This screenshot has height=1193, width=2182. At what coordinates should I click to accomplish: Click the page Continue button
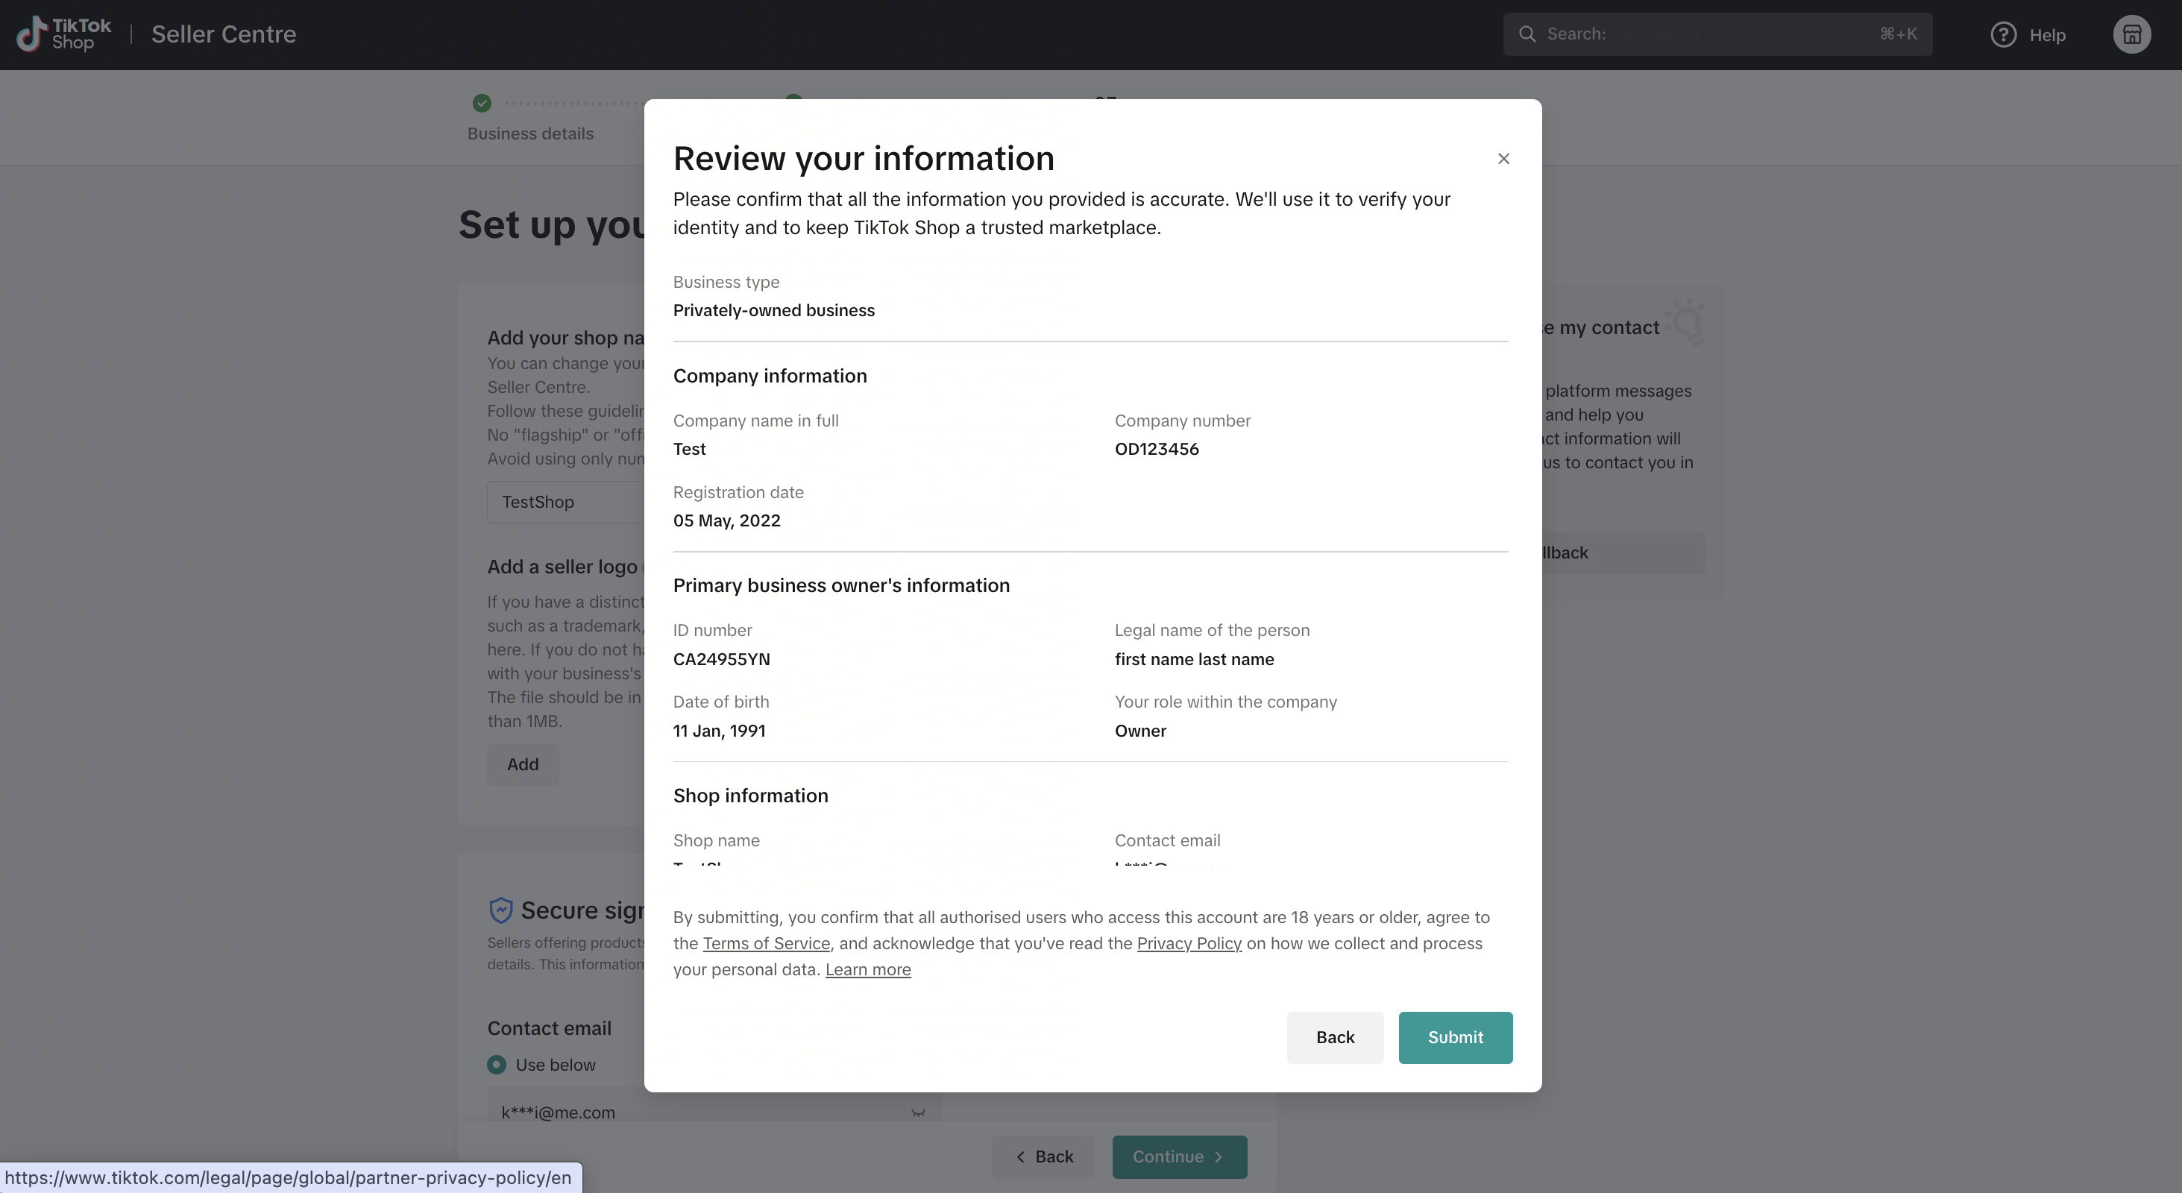point(1179,1156)
